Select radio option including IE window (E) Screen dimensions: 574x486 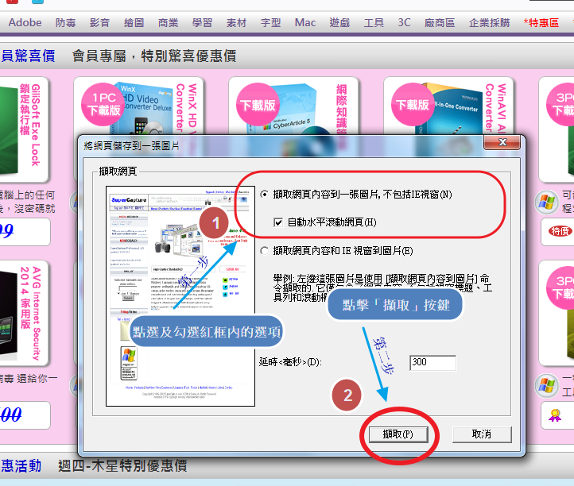click(x=265, y=251)
